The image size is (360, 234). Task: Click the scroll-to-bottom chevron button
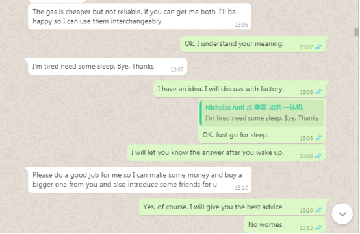(342, 214)
